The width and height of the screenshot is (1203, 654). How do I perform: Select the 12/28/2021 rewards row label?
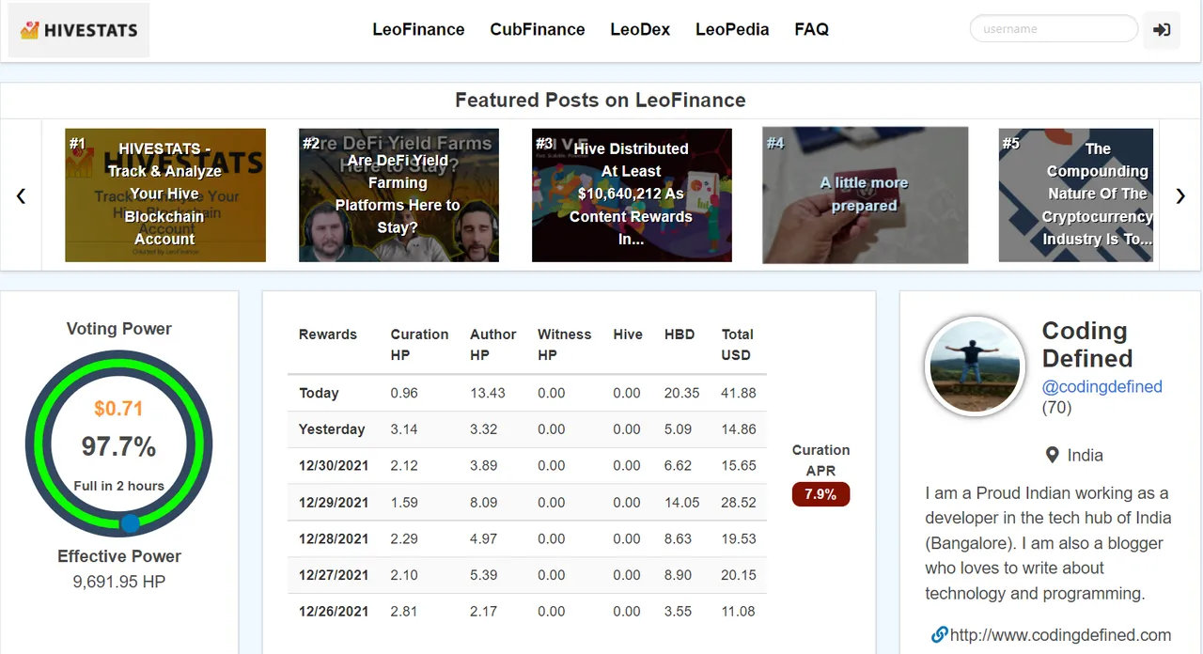(x=334, y=538)
